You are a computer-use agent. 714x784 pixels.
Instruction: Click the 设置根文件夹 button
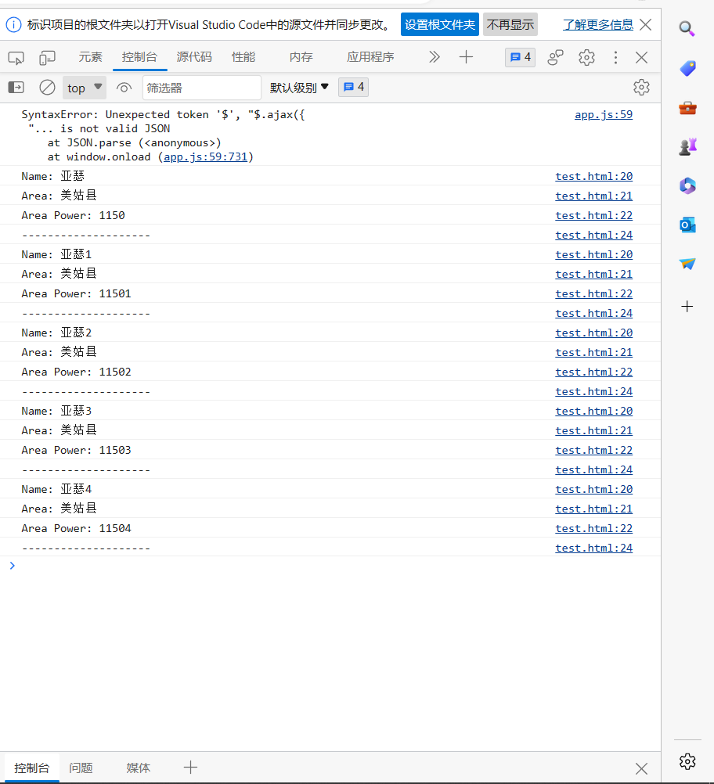(439, 24)
